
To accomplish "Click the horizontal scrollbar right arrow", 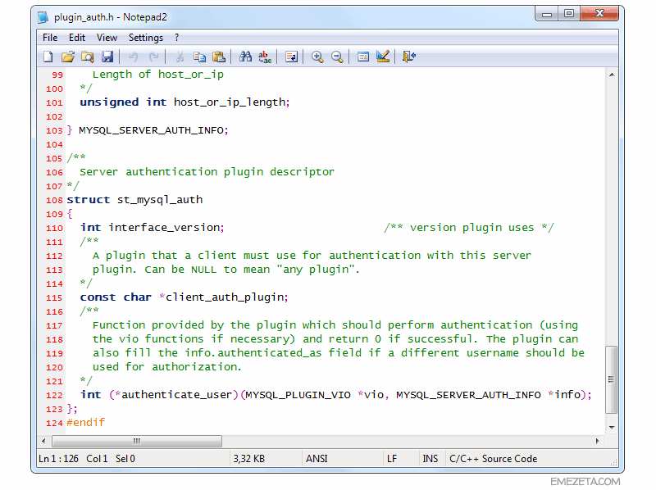I will click(597, 441).
